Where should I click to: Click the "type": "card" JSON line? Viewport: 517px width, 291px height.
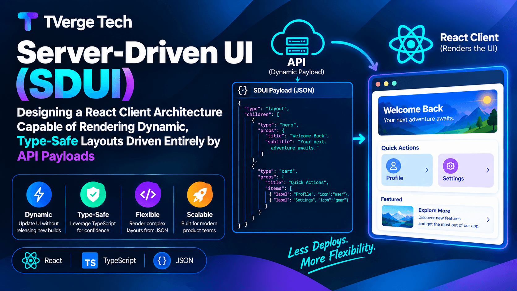tap(277, 171)
